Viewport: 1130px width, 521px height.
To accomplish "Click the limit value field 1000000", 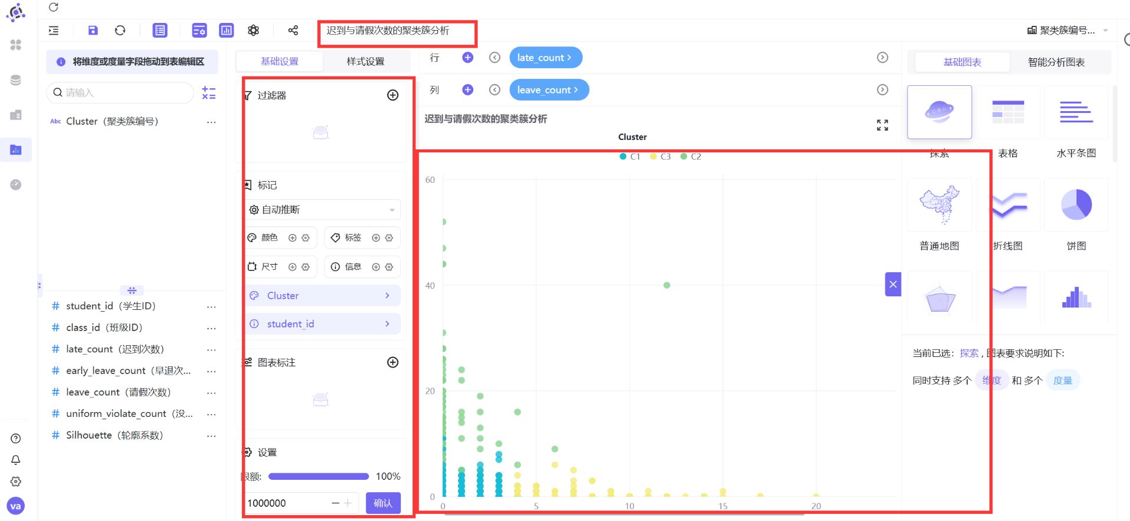I will point(287,503).
